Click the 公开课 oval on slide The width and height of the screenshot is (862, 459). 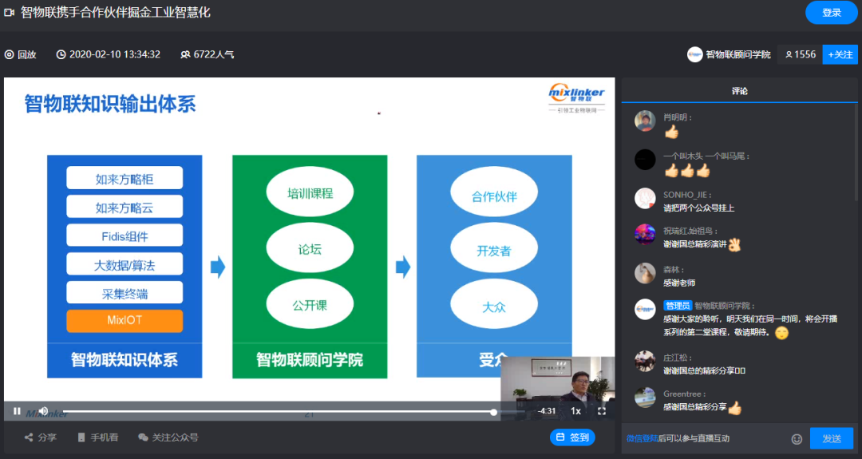pos(310,304)
